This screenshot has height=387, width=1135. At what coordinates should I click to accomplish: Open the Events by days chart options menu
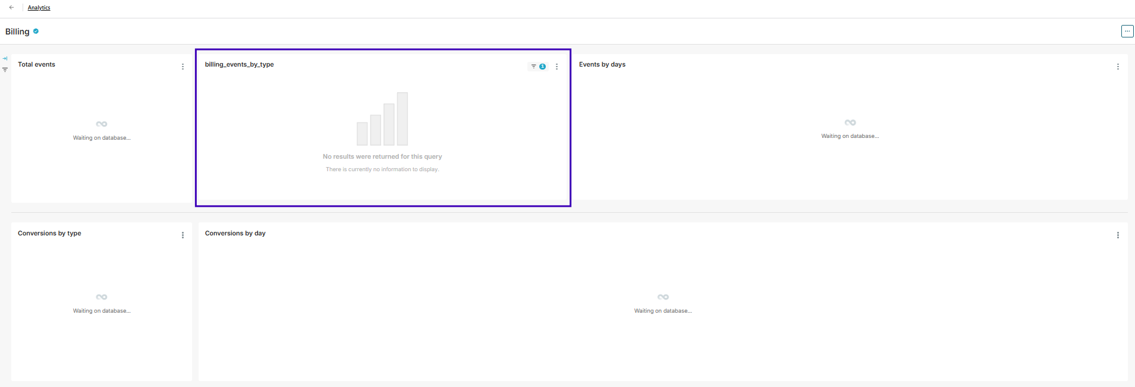(x=1118, y=67)
